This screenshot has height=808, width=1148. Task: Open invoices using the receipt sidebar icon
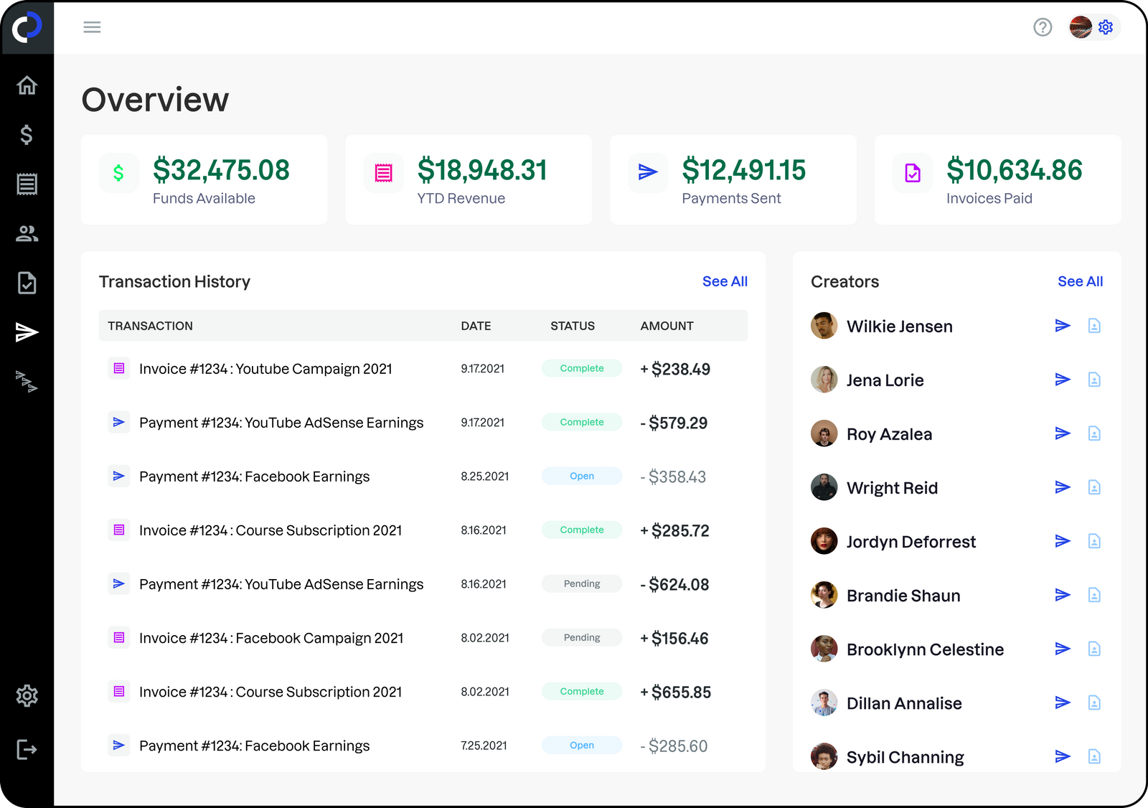(27, 184)
